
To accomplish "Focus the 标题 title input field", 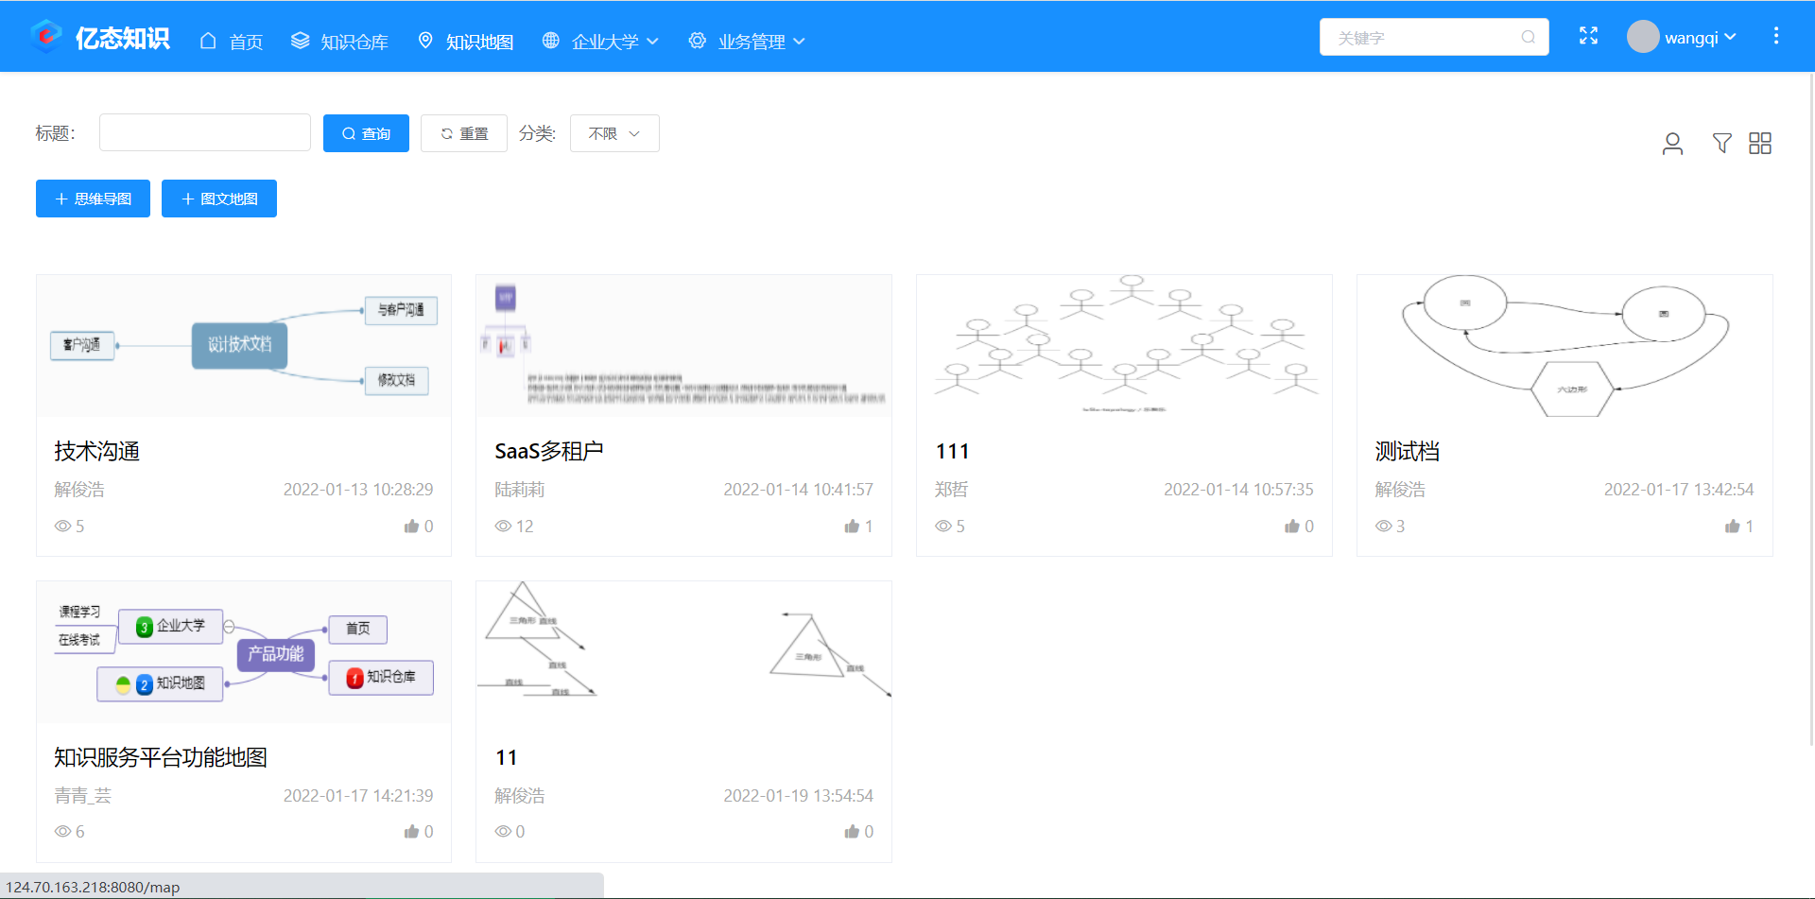I will 205,133.
